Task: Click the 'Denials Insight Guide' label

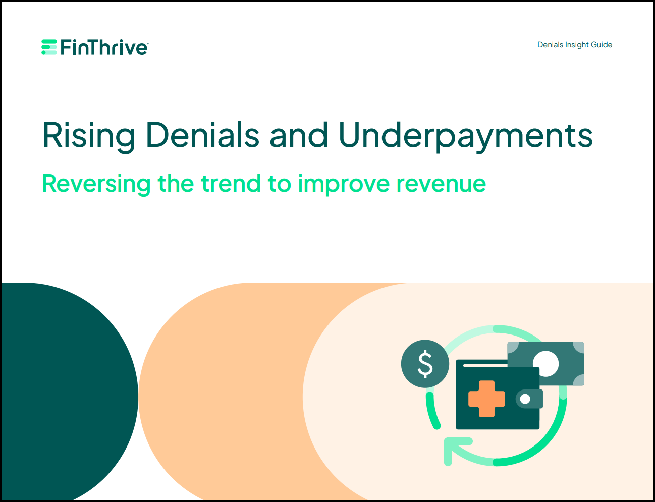Action: click(574, 45)
